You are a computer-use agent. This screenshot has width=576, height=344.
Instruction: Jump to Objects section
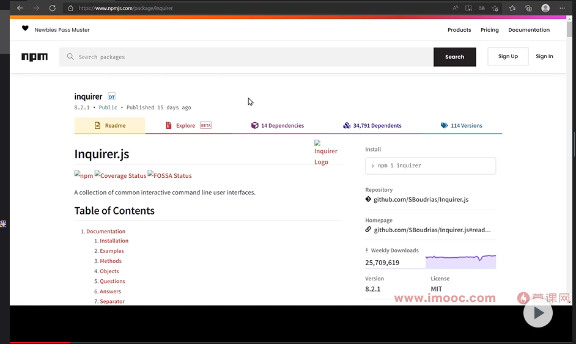tap(109, 271)
